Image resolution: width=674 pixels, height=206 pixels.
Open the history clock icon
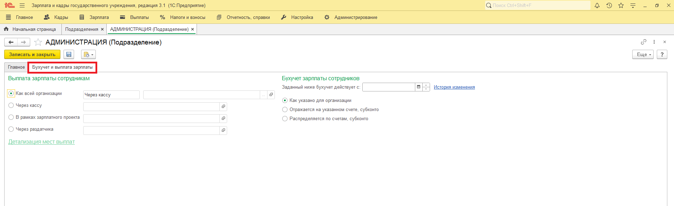609,6
